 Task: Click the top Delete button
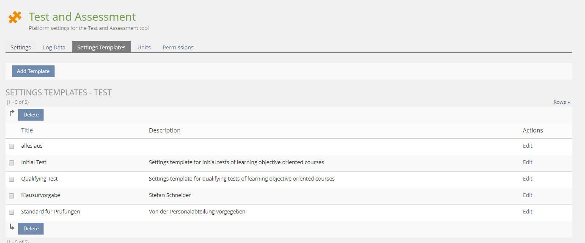pos(31,115)
